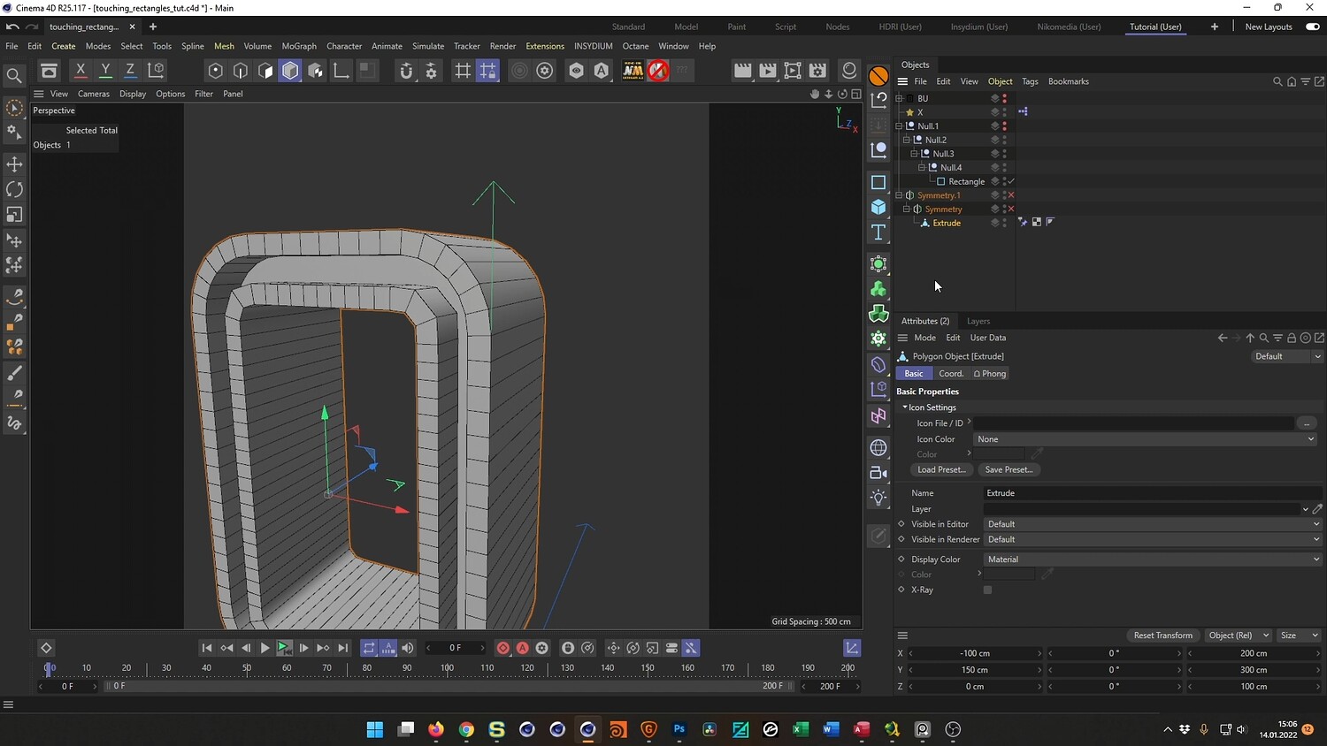Click the Cube primitive icon

click(878, 207)
